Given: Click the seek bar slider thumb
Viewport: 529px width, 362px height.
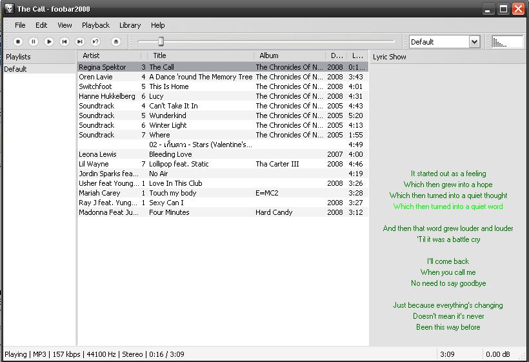Looking at the screenshot, I should point(161,41).
